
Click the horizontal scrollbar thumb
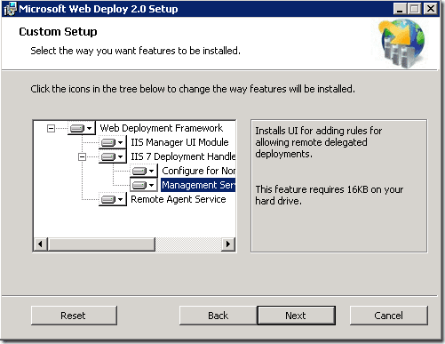point(101,244)
